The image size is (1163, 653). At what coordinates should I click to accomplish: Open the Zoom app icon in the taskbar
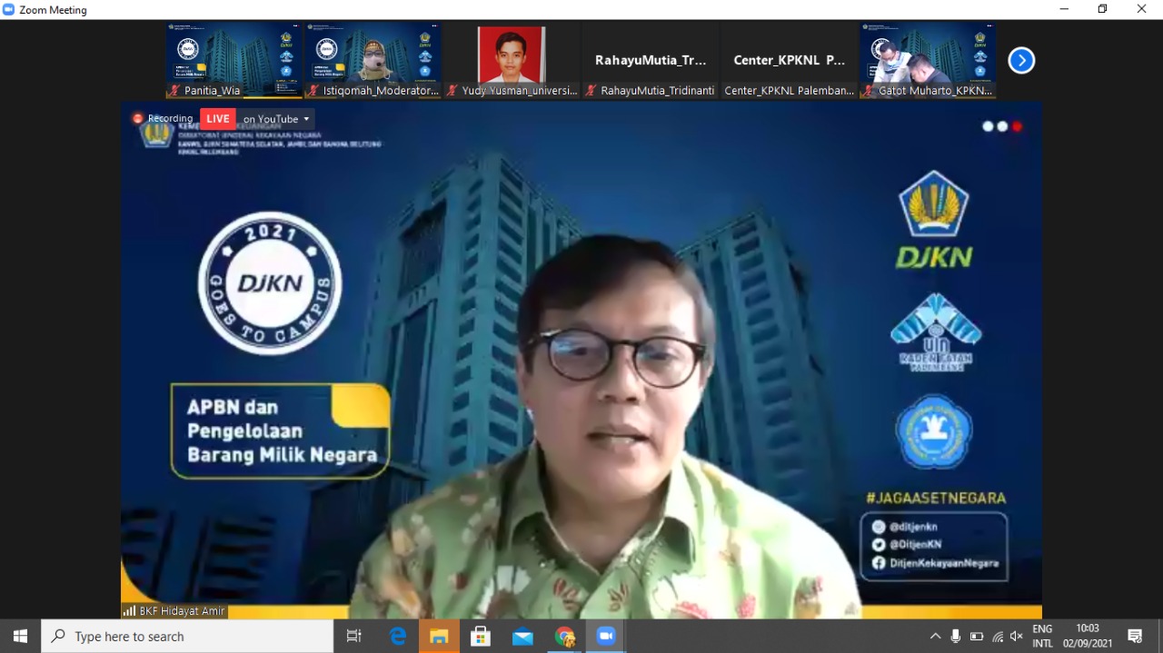click(606, 636)
